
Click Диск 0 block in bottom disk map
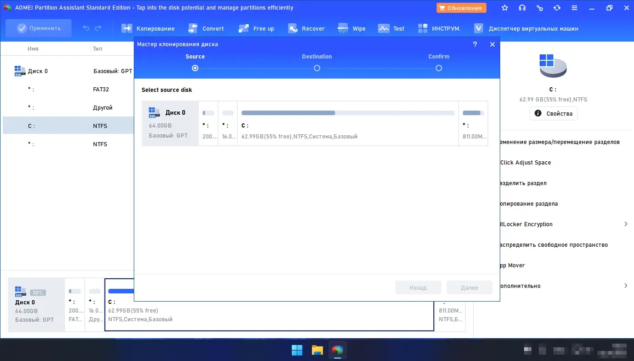pyautogui.click(x=37, y=305)
